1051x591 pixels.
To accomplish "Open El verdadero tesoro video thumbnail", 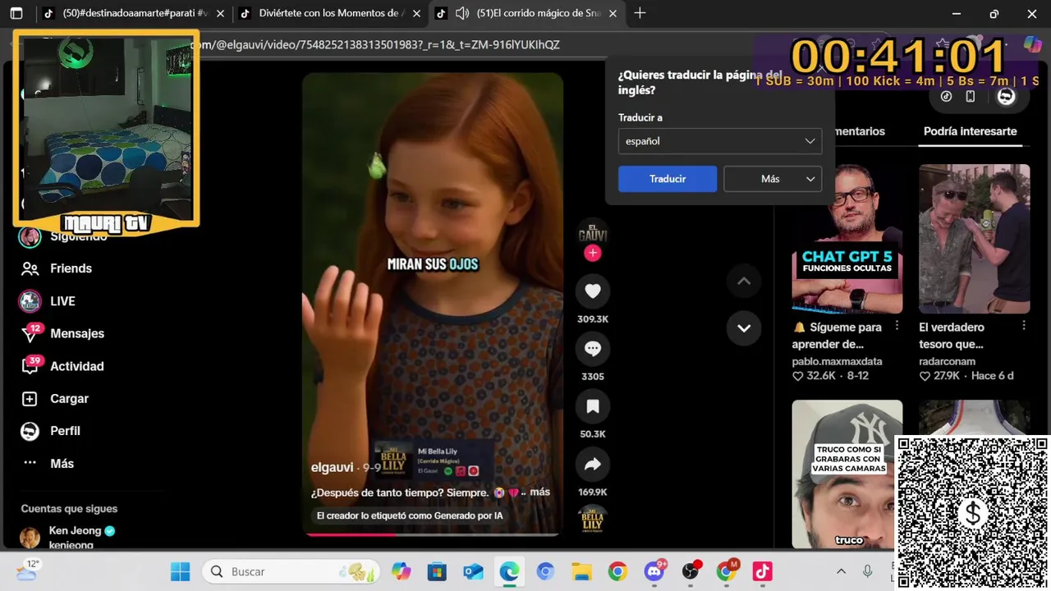I will click(974, 239).
